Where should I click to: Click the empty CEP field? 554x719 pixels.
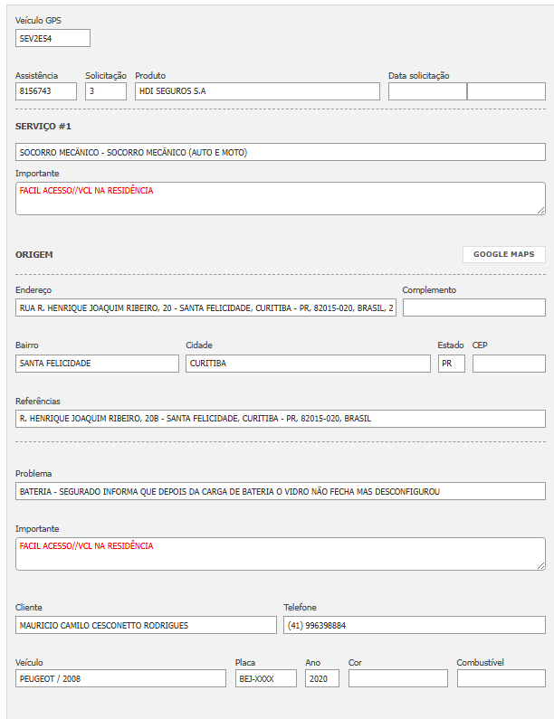pyautogui.click(x=509, y=363)
